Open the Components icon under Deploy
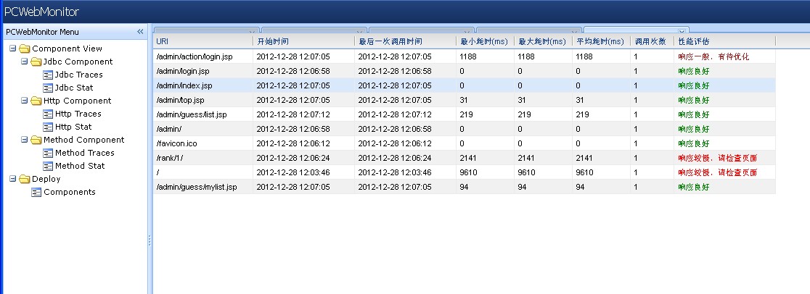This screenshot has width=810, height=294. click(37, 192)
